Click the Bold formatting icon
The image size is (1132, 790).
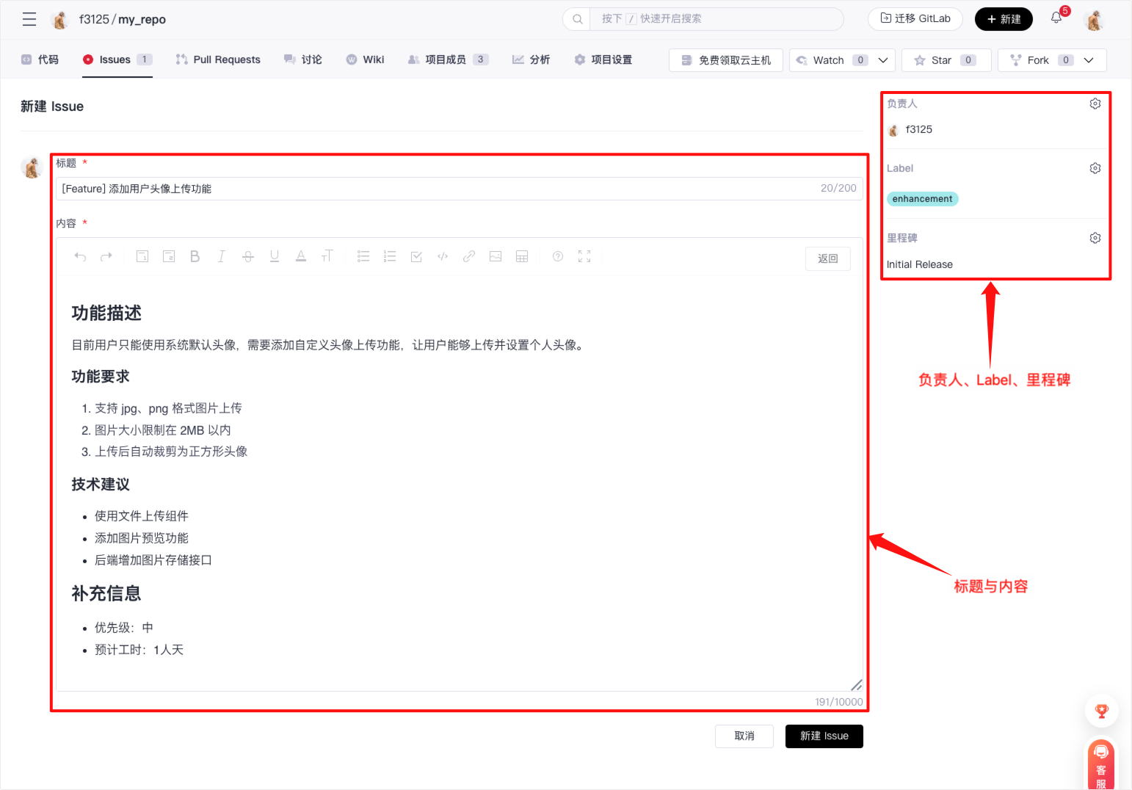pyautogui.click(x=195, y=256)
